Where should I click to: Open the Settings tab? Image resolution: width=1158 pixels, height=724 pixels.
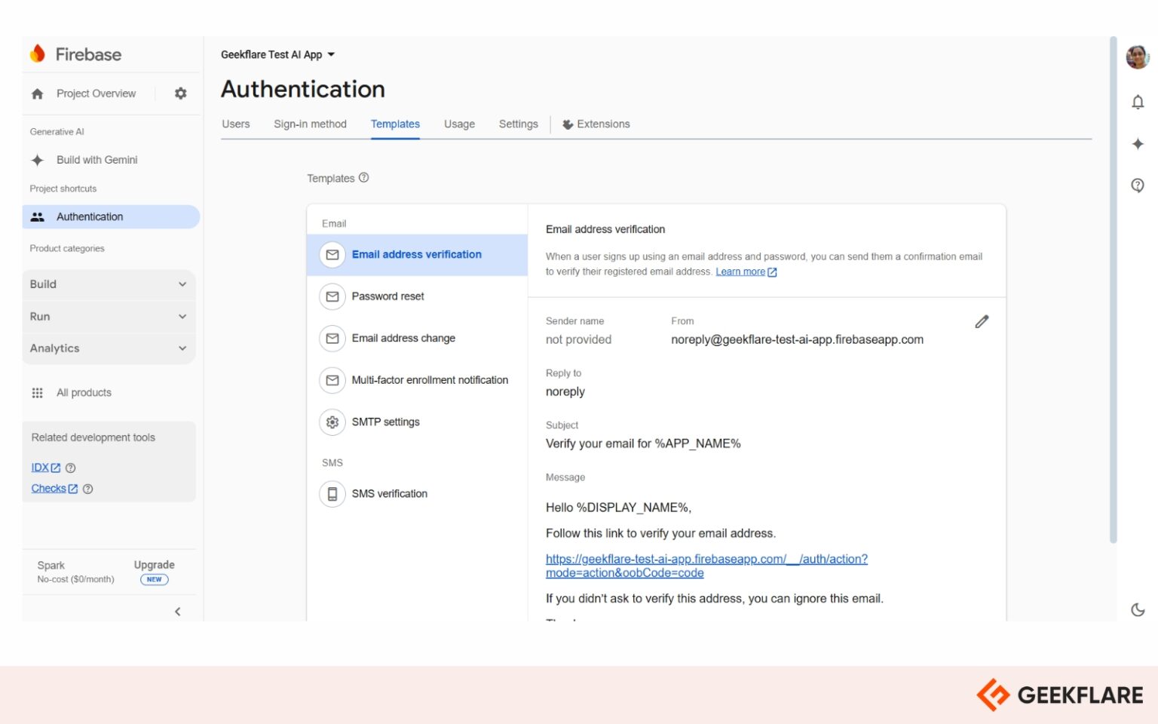click(x=519, y=124)
